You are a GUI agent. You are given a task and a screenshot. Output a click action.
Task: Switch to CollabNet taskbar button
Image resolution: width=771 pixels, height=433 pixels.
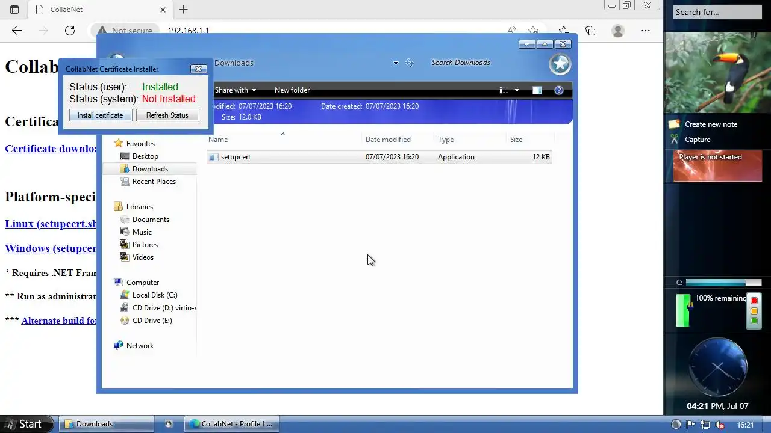232,424
